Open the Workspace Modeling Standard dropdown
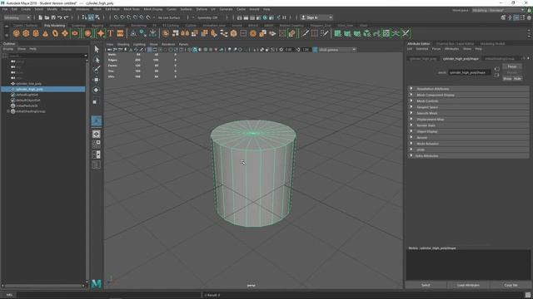Viewport: 533px width, 299px height. click(x=498, y=10)
